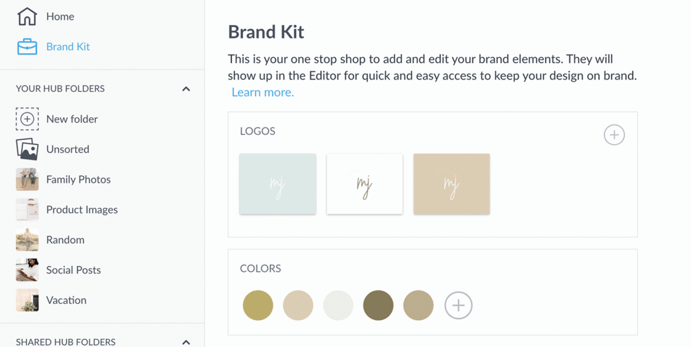Pick the dark olive color swatch
The width and height of the screenshot is (691, 347).
[378, 305]
